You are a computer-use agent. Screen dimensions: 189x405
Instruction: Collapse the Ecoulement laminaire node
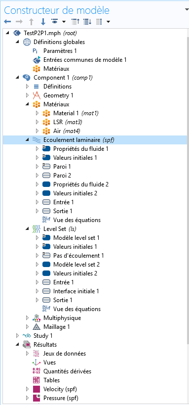tap(27, 140)
